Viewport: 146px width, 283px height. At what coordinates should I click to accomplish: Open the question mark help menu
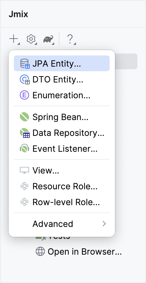71,39
